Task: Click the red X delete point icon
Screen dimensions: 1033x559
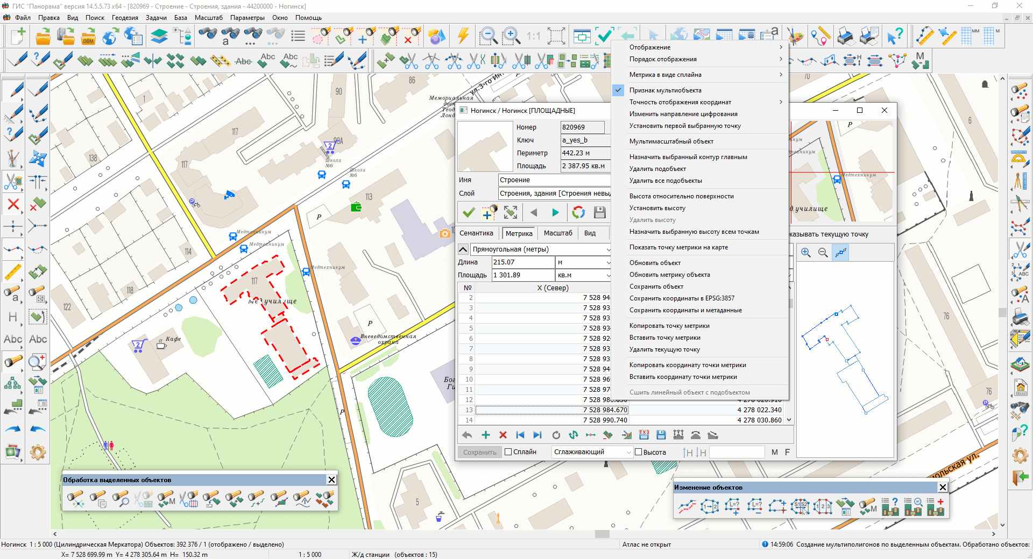Action: point(503,435)
